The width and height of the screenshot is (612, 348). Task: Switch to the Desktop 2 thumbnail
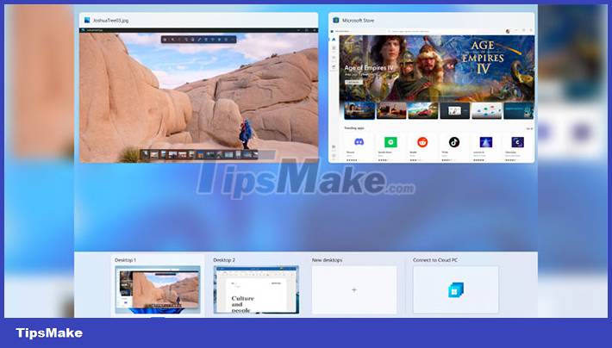(256, 289)
